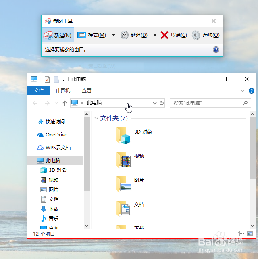Viewport: 258px width, 259px height.
Task: Select 下载 in navigation pane
Action: click(50, 209)
